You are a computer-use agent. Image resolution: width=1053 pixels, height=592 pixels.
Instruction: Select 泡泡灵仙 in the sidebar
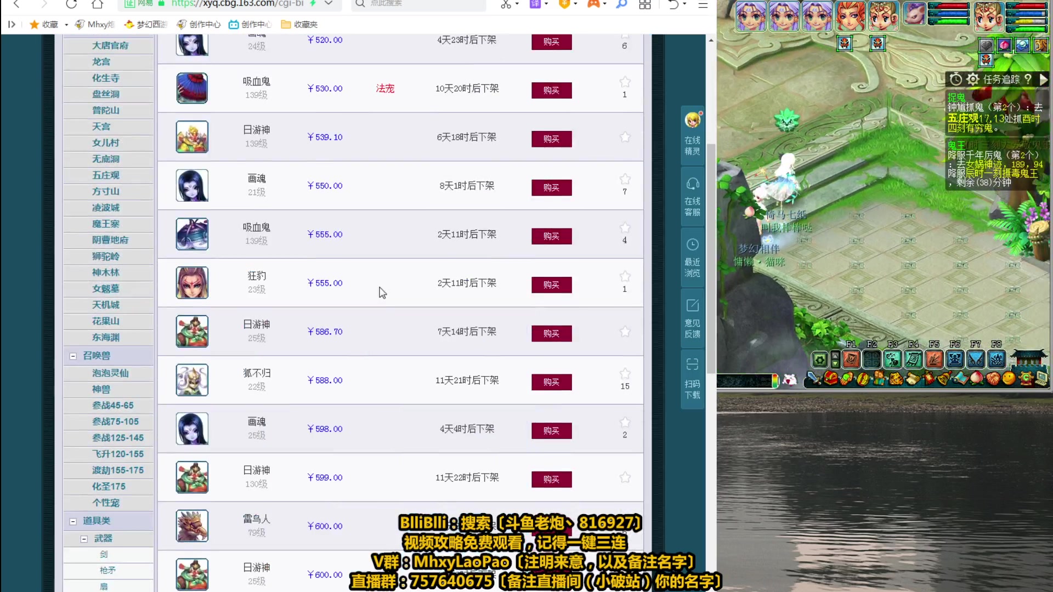coord(110,373)
